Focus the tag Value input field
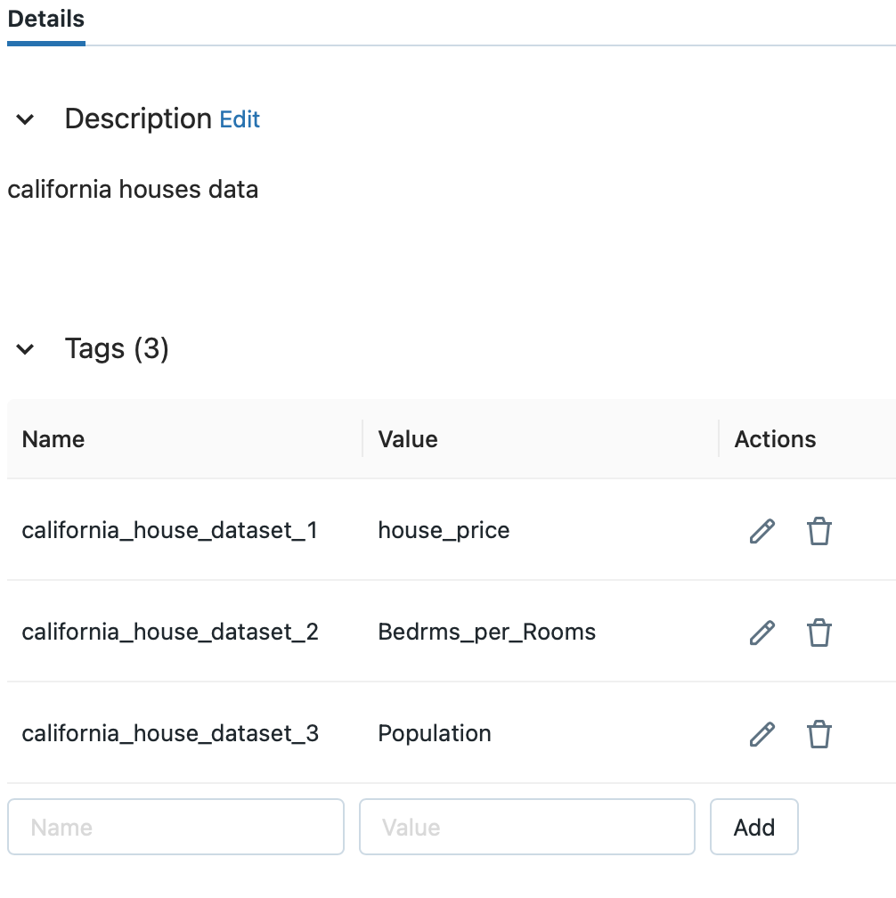 click(x=527, y=827)
